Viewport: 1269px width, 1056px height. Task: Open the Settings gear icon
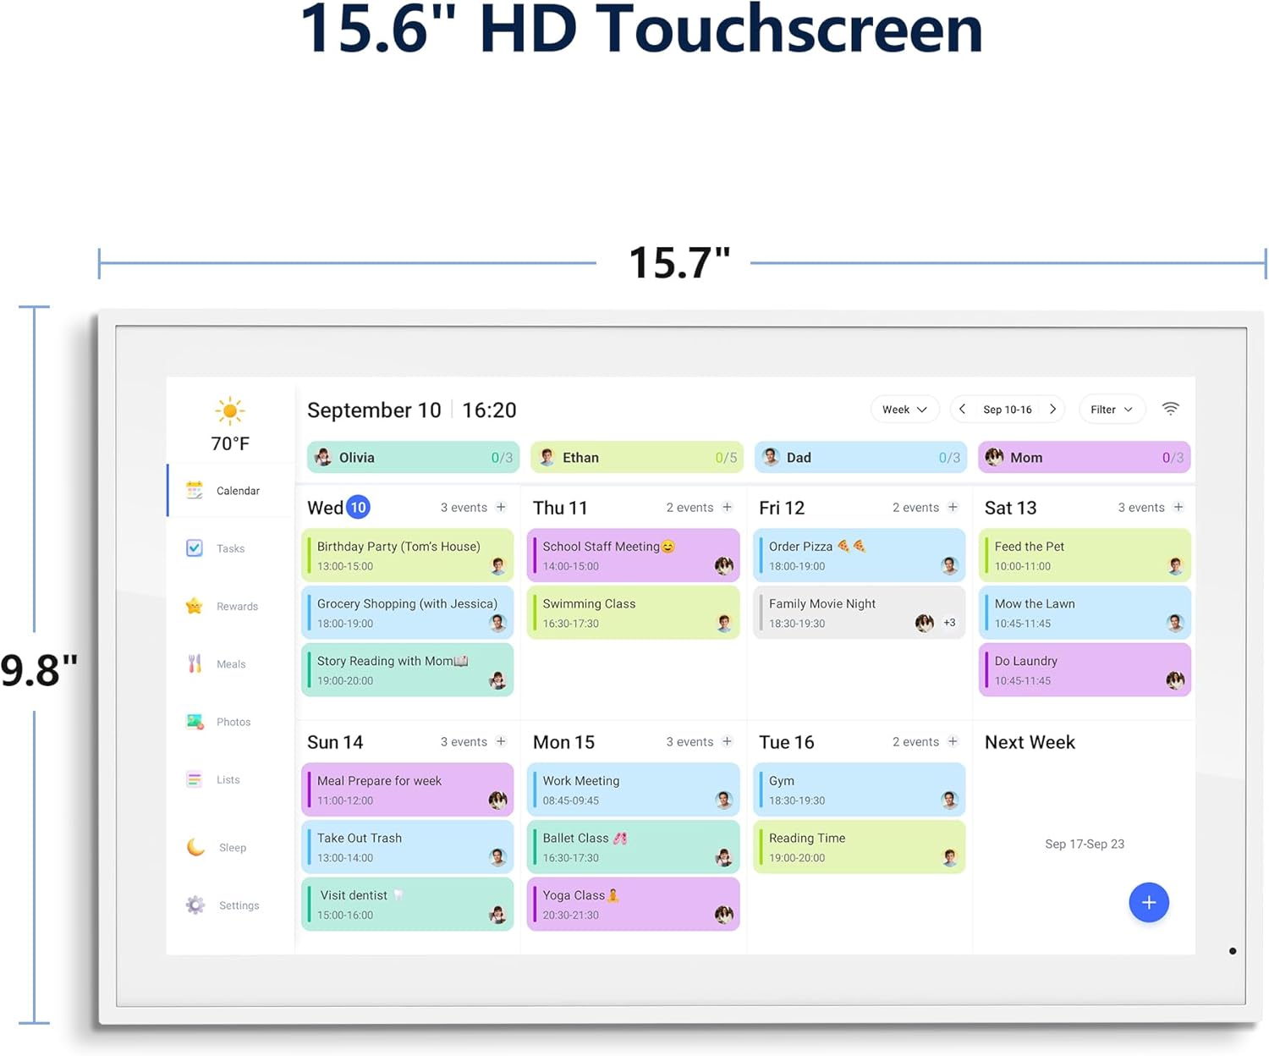(x=195, y=905)
